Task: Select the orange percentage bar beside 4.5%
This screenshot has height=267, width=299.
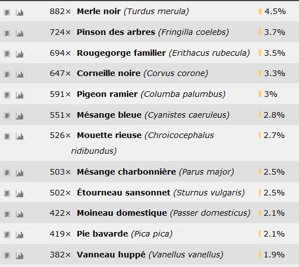Action: (260, 11)
